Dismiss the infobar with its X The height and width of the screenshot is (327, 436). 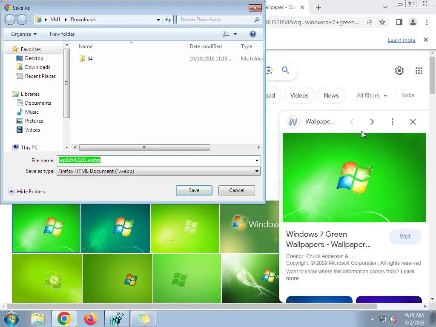pyautogui.click(x=426, y=40)
